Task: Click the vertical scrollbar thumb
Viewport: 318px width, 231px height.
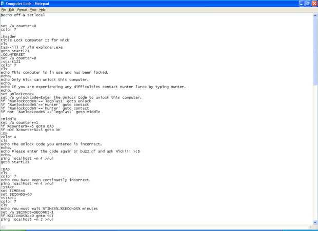Action: coord(315,51)
